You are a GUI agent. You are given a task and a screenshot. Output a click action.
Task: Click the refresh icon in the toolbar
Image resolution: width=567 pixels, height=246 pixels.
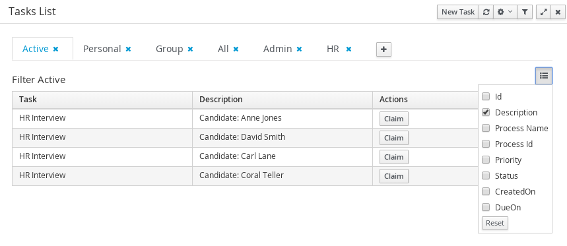click(486, 12)
